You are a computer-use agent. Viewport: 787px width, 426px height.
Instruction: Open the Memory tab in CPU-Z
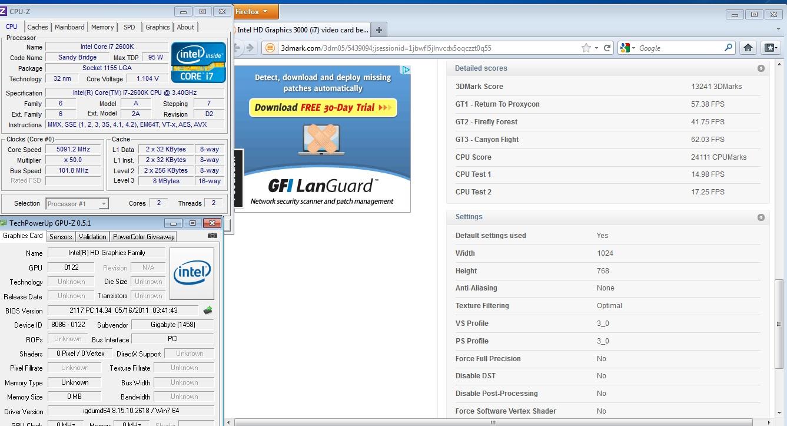tap(102, 27)
